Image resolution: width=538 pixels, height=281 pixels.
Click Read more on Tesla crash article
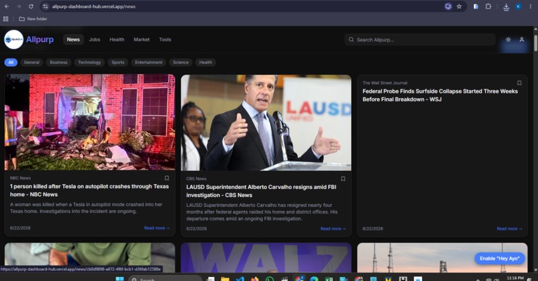tap(157, 228)
